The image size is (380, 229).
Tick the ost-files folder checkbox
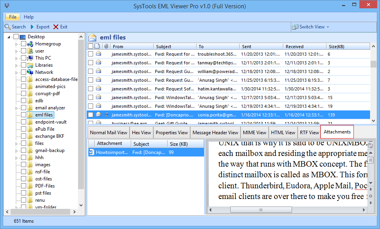point(23,179)
